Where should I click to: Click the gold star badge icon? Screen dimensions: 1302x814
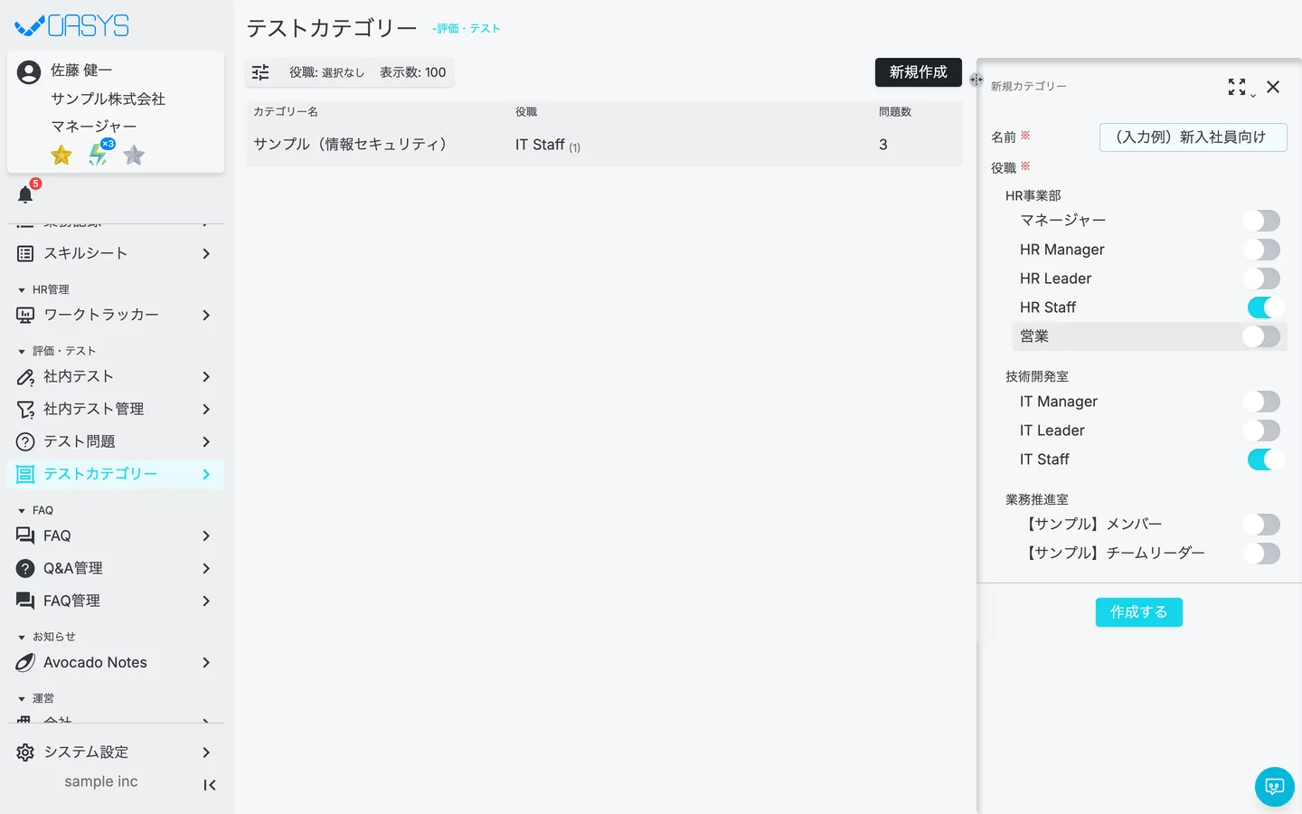61,156
